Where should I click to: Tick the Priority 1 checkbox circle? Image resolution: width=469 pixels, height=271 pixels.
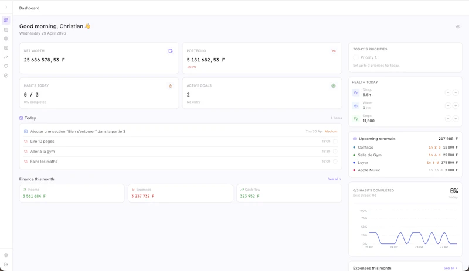coord(355,57)
